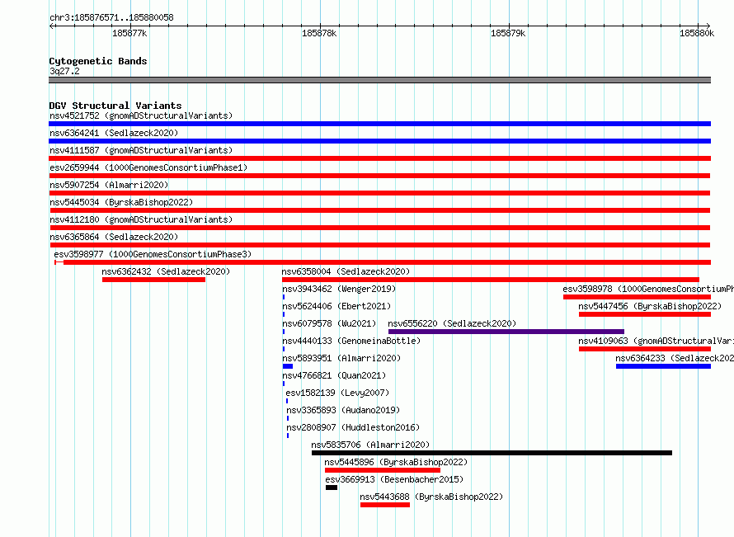
Task: Click the blue nsv4521752 variant bar
Action: click(x=379, y=124)
